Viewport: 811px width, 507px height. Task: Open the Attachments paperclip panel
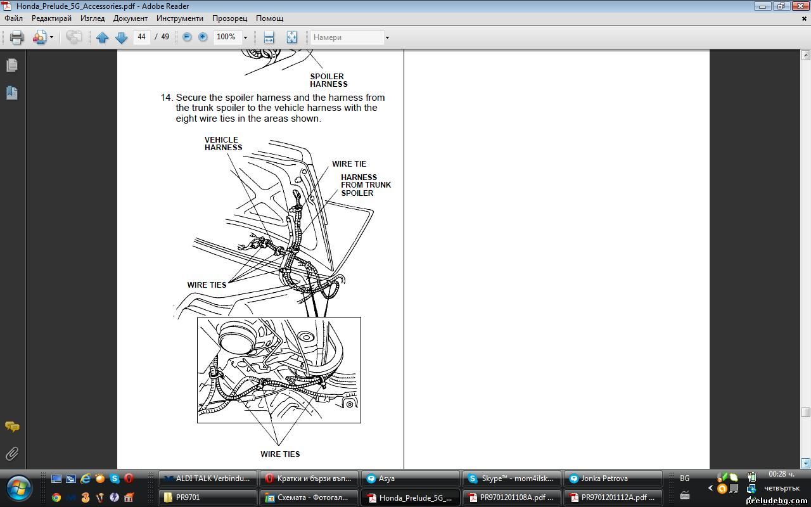click(x=11, y=454)
